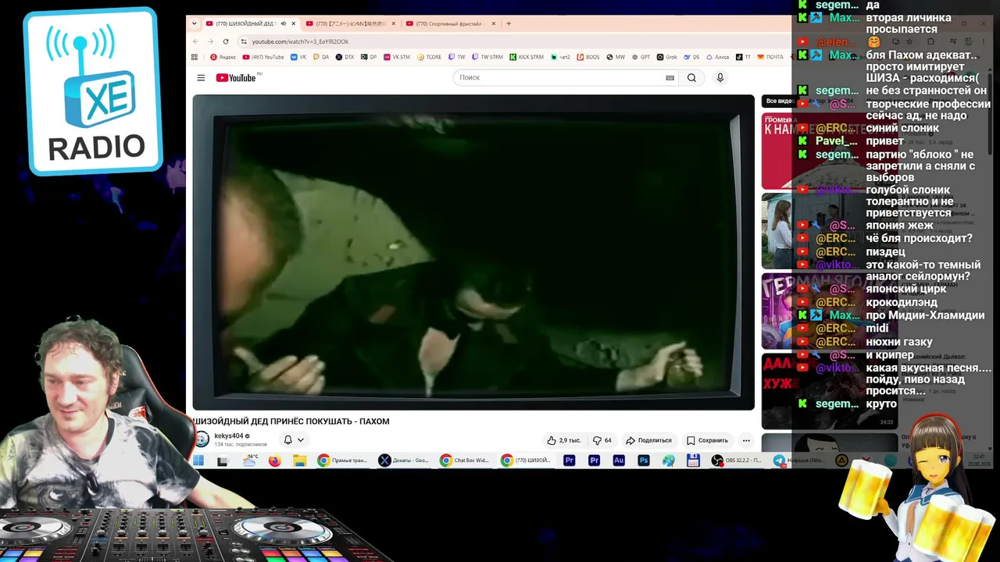Open Adobe Audition from the taskbar
1000x562 pixels.
pyautogui.click(x=619, y=461)
